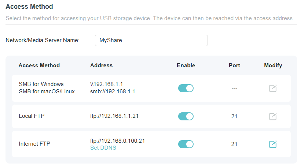Click the SMB for Windows label

tap(41, 84)
